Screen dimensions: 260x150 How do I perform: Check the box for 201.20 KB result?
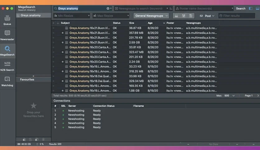[x=67, y=57]
